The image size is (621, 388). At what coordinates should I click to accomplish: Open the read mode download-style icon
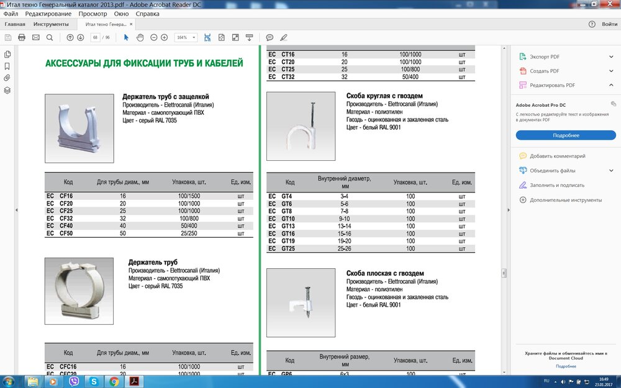click(249, 38)
